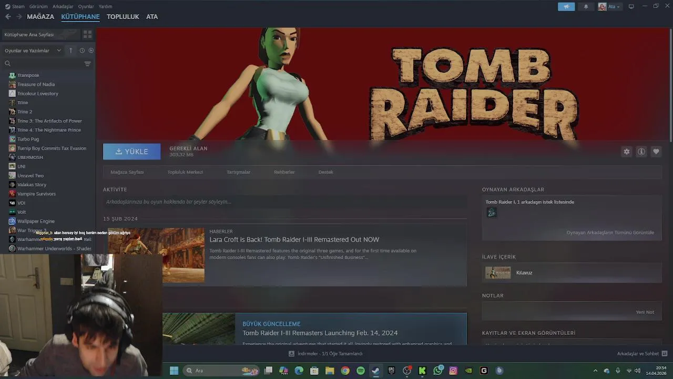The height and width of the screenshot is (379, 673).
Task: Open Destek link
Action: point(326,172)
